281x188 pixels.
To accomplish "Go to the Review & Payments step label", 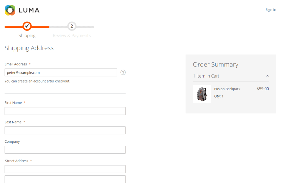I will coord(72,35).
